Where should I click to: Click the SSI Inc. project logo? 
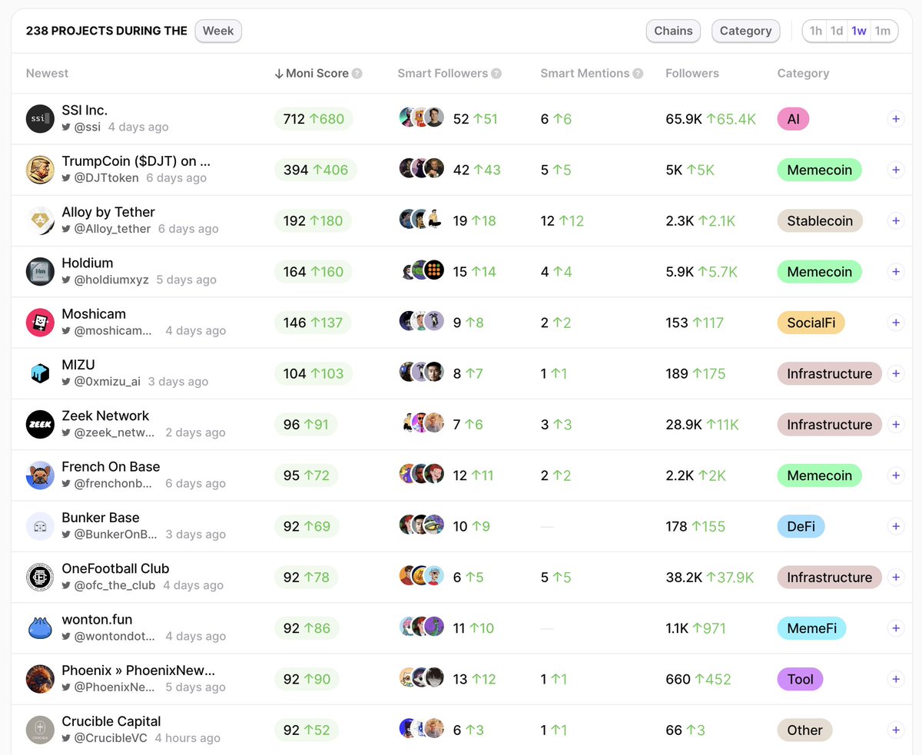tap(40, 119)
